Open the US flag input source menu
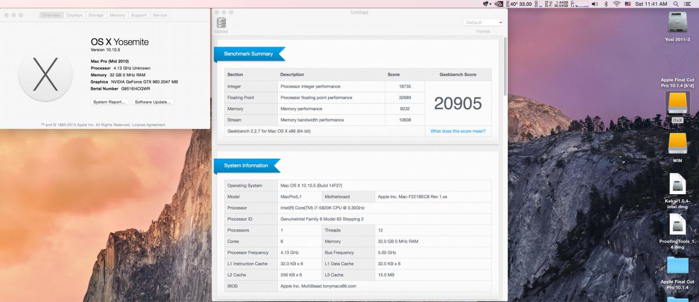 628,4
